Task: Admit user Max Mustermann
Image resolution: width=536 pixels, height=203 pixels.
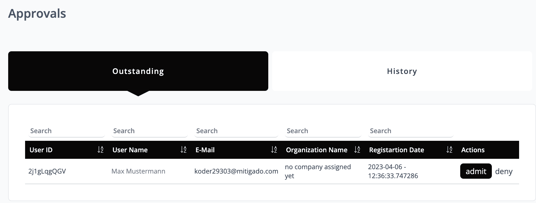Action: click(476, 171)
